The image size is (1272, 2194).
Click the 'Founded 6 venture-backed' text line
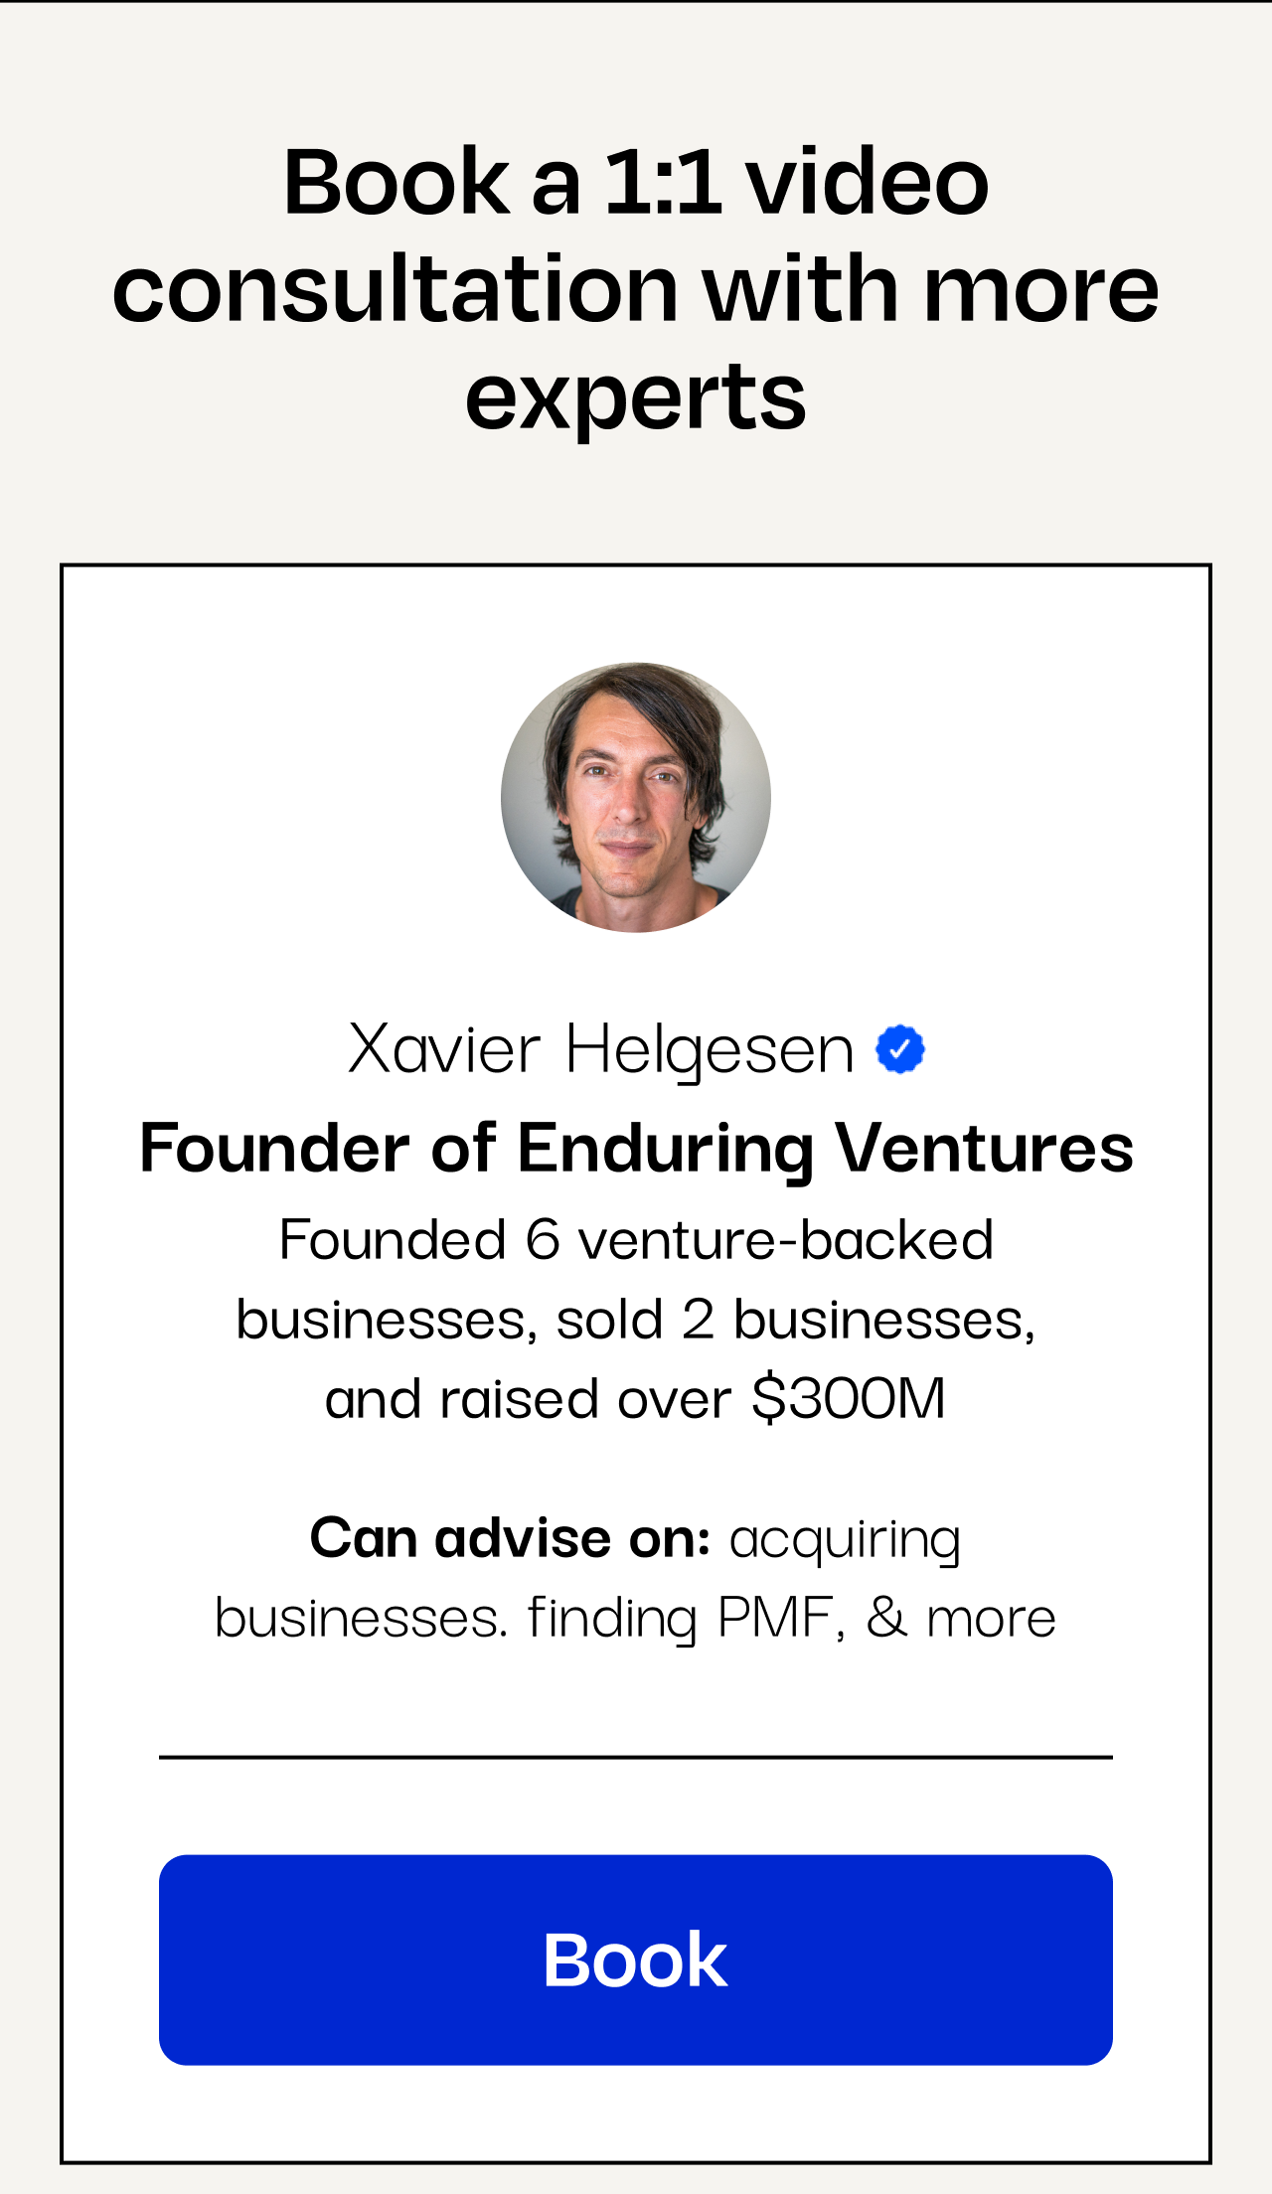(636, 1240)
